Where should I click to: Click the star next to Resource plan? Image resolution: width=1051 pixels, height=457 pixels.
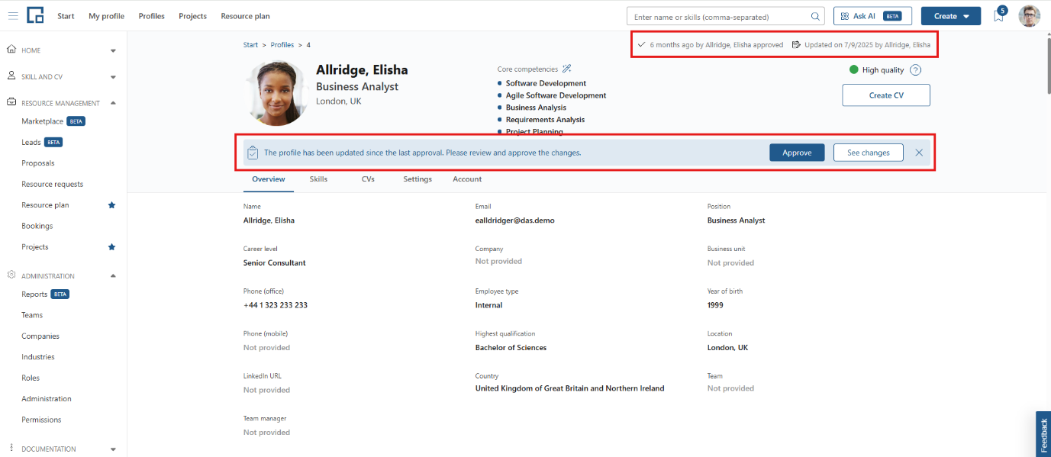(111, 205)
